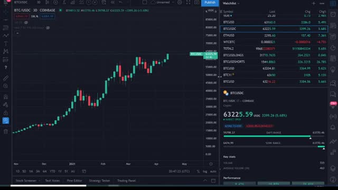Open the ideas lightbulb panel in right sidebar
The height and width of the screenshot is (190, 338).
pyautogui.click(x=333, y=70)
